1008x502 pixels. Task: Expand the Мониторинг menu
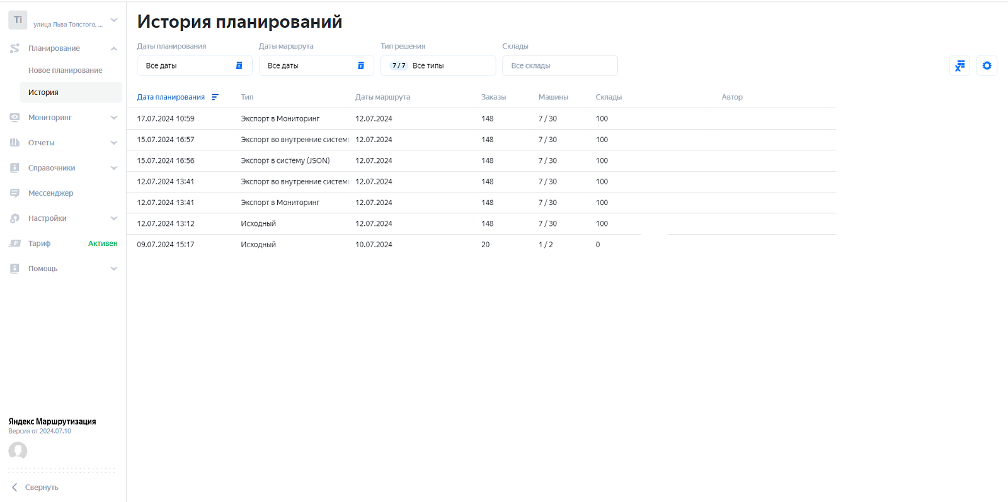tap(63, 118)
